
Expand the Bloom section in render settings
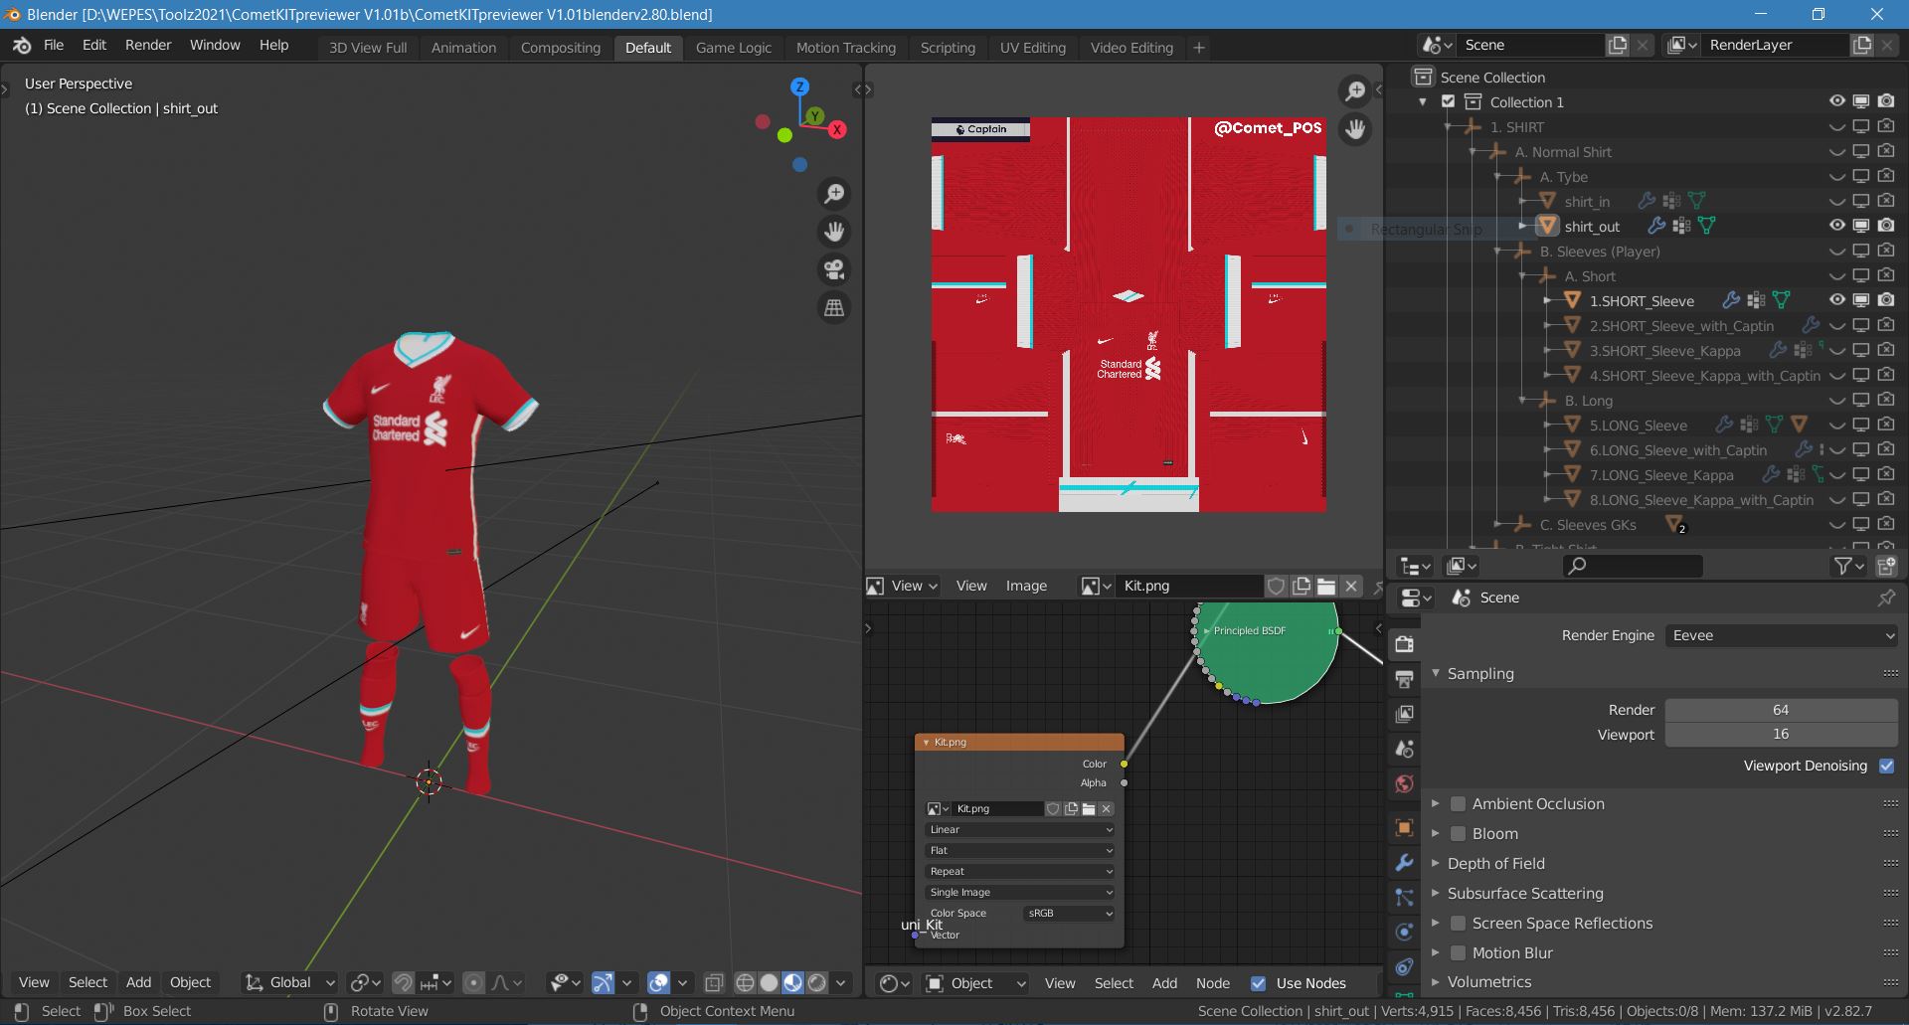[1435, 833]
